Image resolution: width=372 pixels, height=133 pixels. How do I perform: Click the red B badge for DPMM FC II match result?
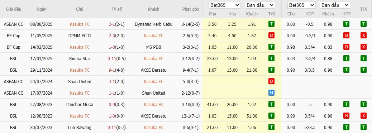pos(271,35)
